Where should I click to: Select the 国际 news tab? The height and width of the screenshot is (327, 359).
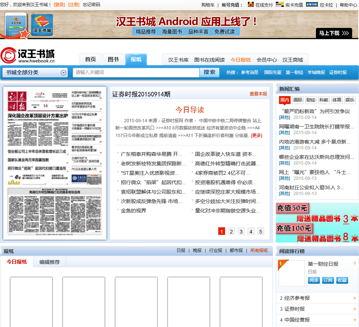pos(298,100)
